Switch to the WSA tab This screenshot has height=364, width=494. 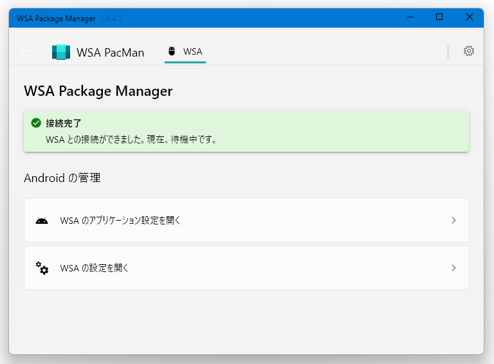[x=185, y=51]
